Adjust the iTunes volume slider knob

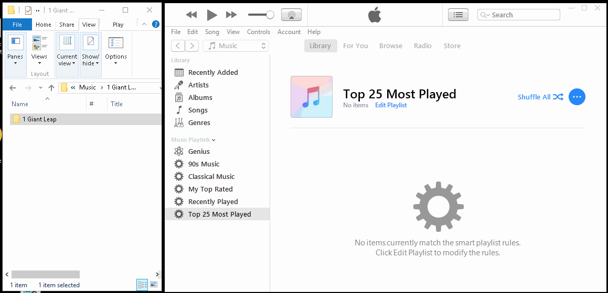tap(270, 15)
